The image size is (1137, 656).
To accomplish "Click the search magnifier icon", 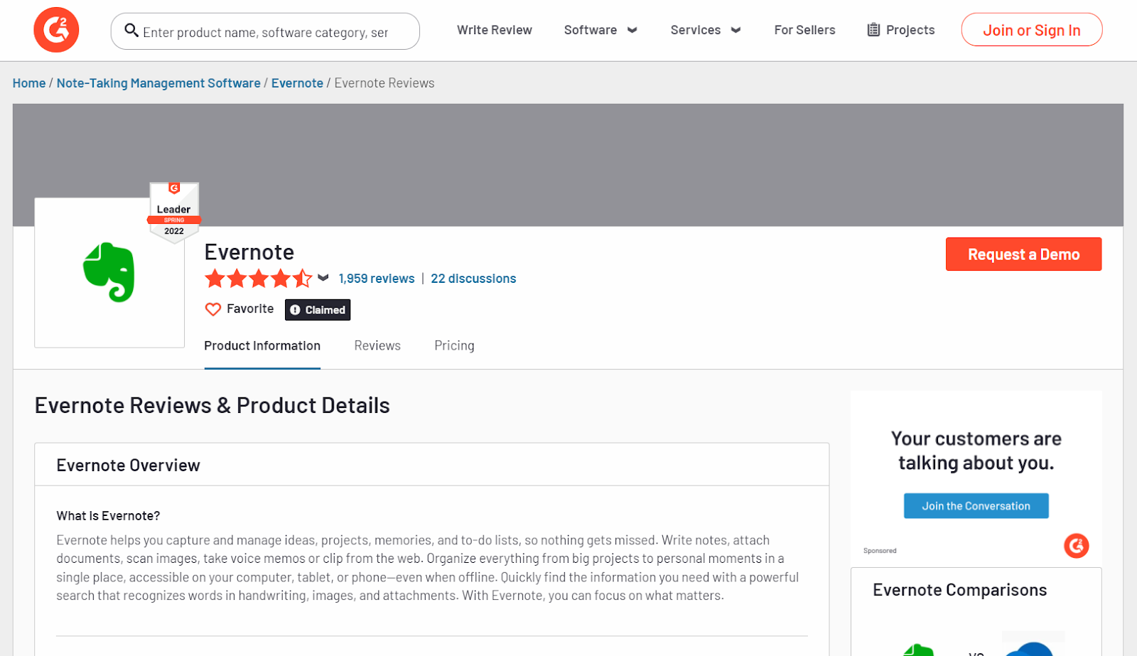I will 131,31.
